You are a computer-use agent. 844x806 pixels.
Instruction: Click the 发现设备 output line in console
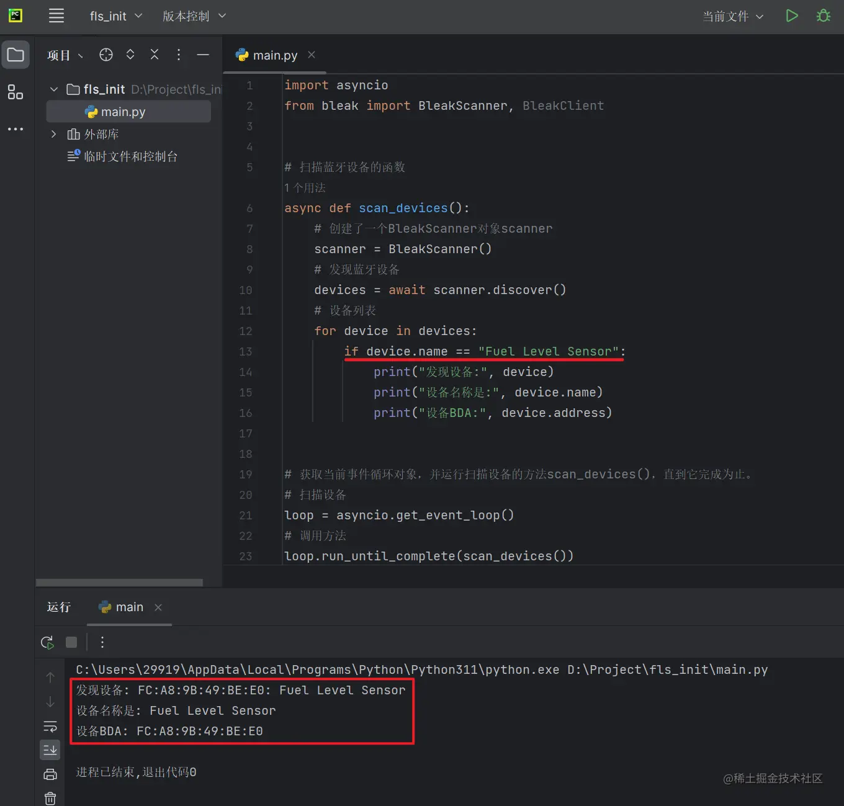(x=241, y=690)
